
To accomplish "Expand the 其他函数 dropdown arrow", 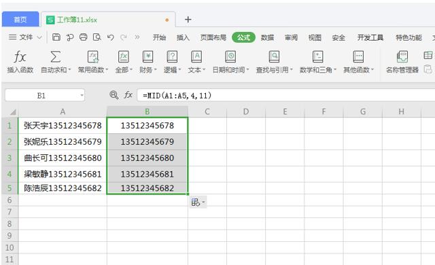I will pyautogui.click(x=372, y=70).
